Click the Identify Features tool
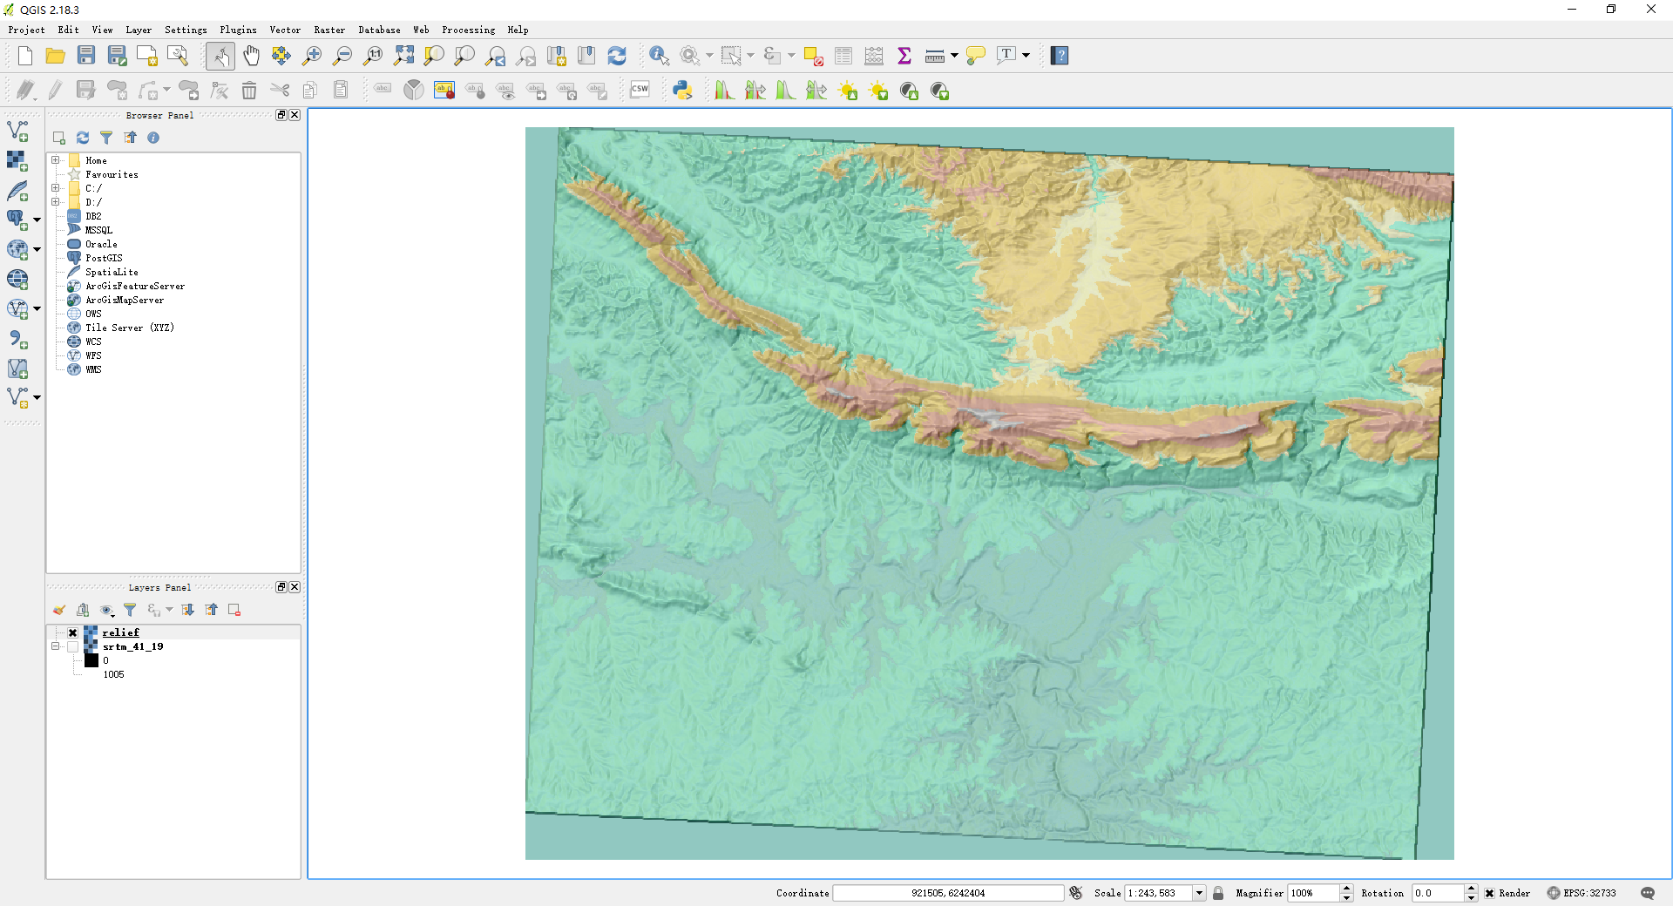 click(659, 55)
